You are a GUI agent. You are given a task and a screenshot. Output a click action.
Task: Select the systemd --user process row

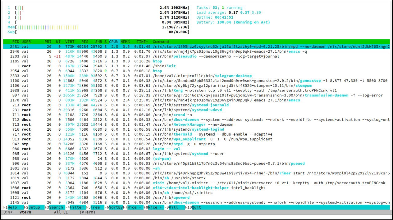(x=196, y=154)
